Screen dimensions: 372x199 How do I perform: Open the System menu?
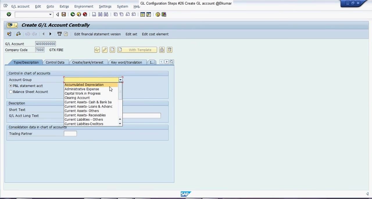pyautogui.click(x=122, y=6)
